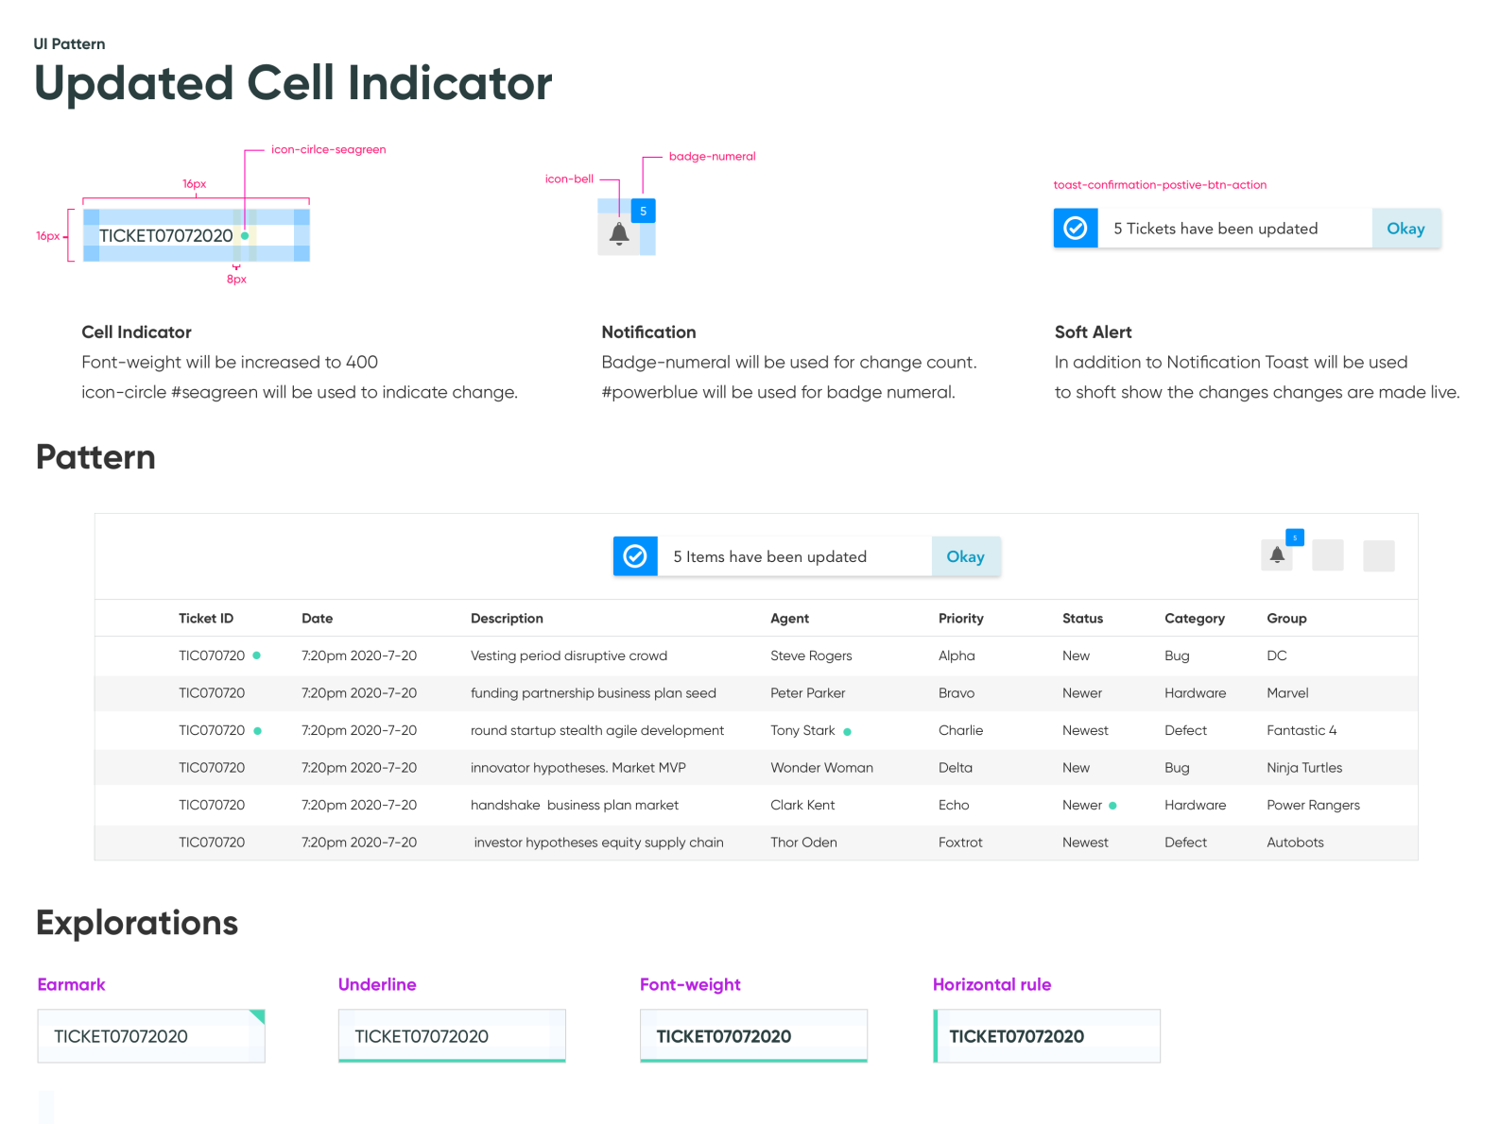The image size is (1500, 1124).
Task: Toggle the green update dot on the first TIC070720 row
Action: click(257, 655)
